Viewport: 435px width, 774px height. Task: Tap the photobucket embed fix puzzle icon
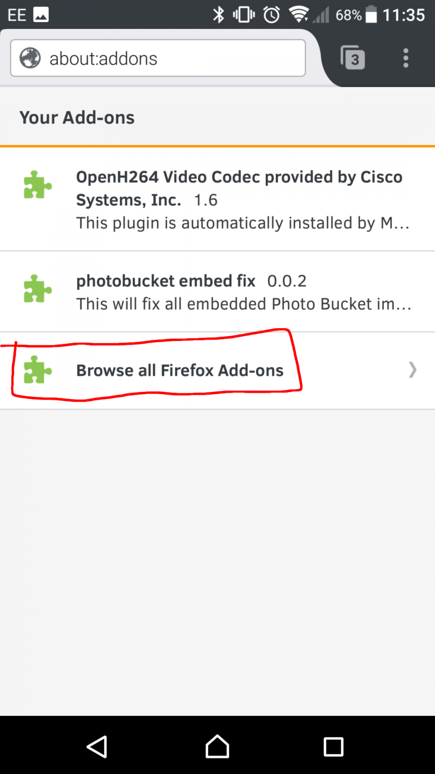tap(38, 288)
